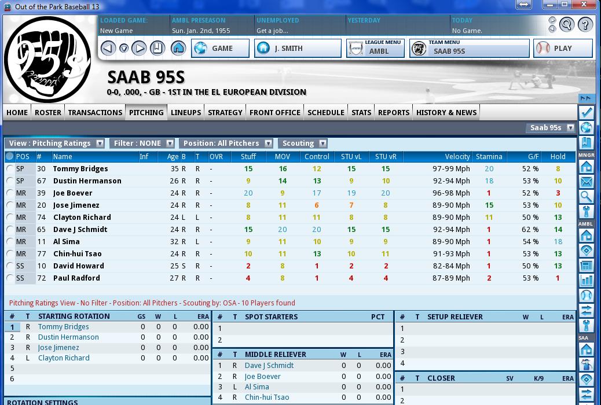Go back with the left navigation arrow

tap(108, 48)
